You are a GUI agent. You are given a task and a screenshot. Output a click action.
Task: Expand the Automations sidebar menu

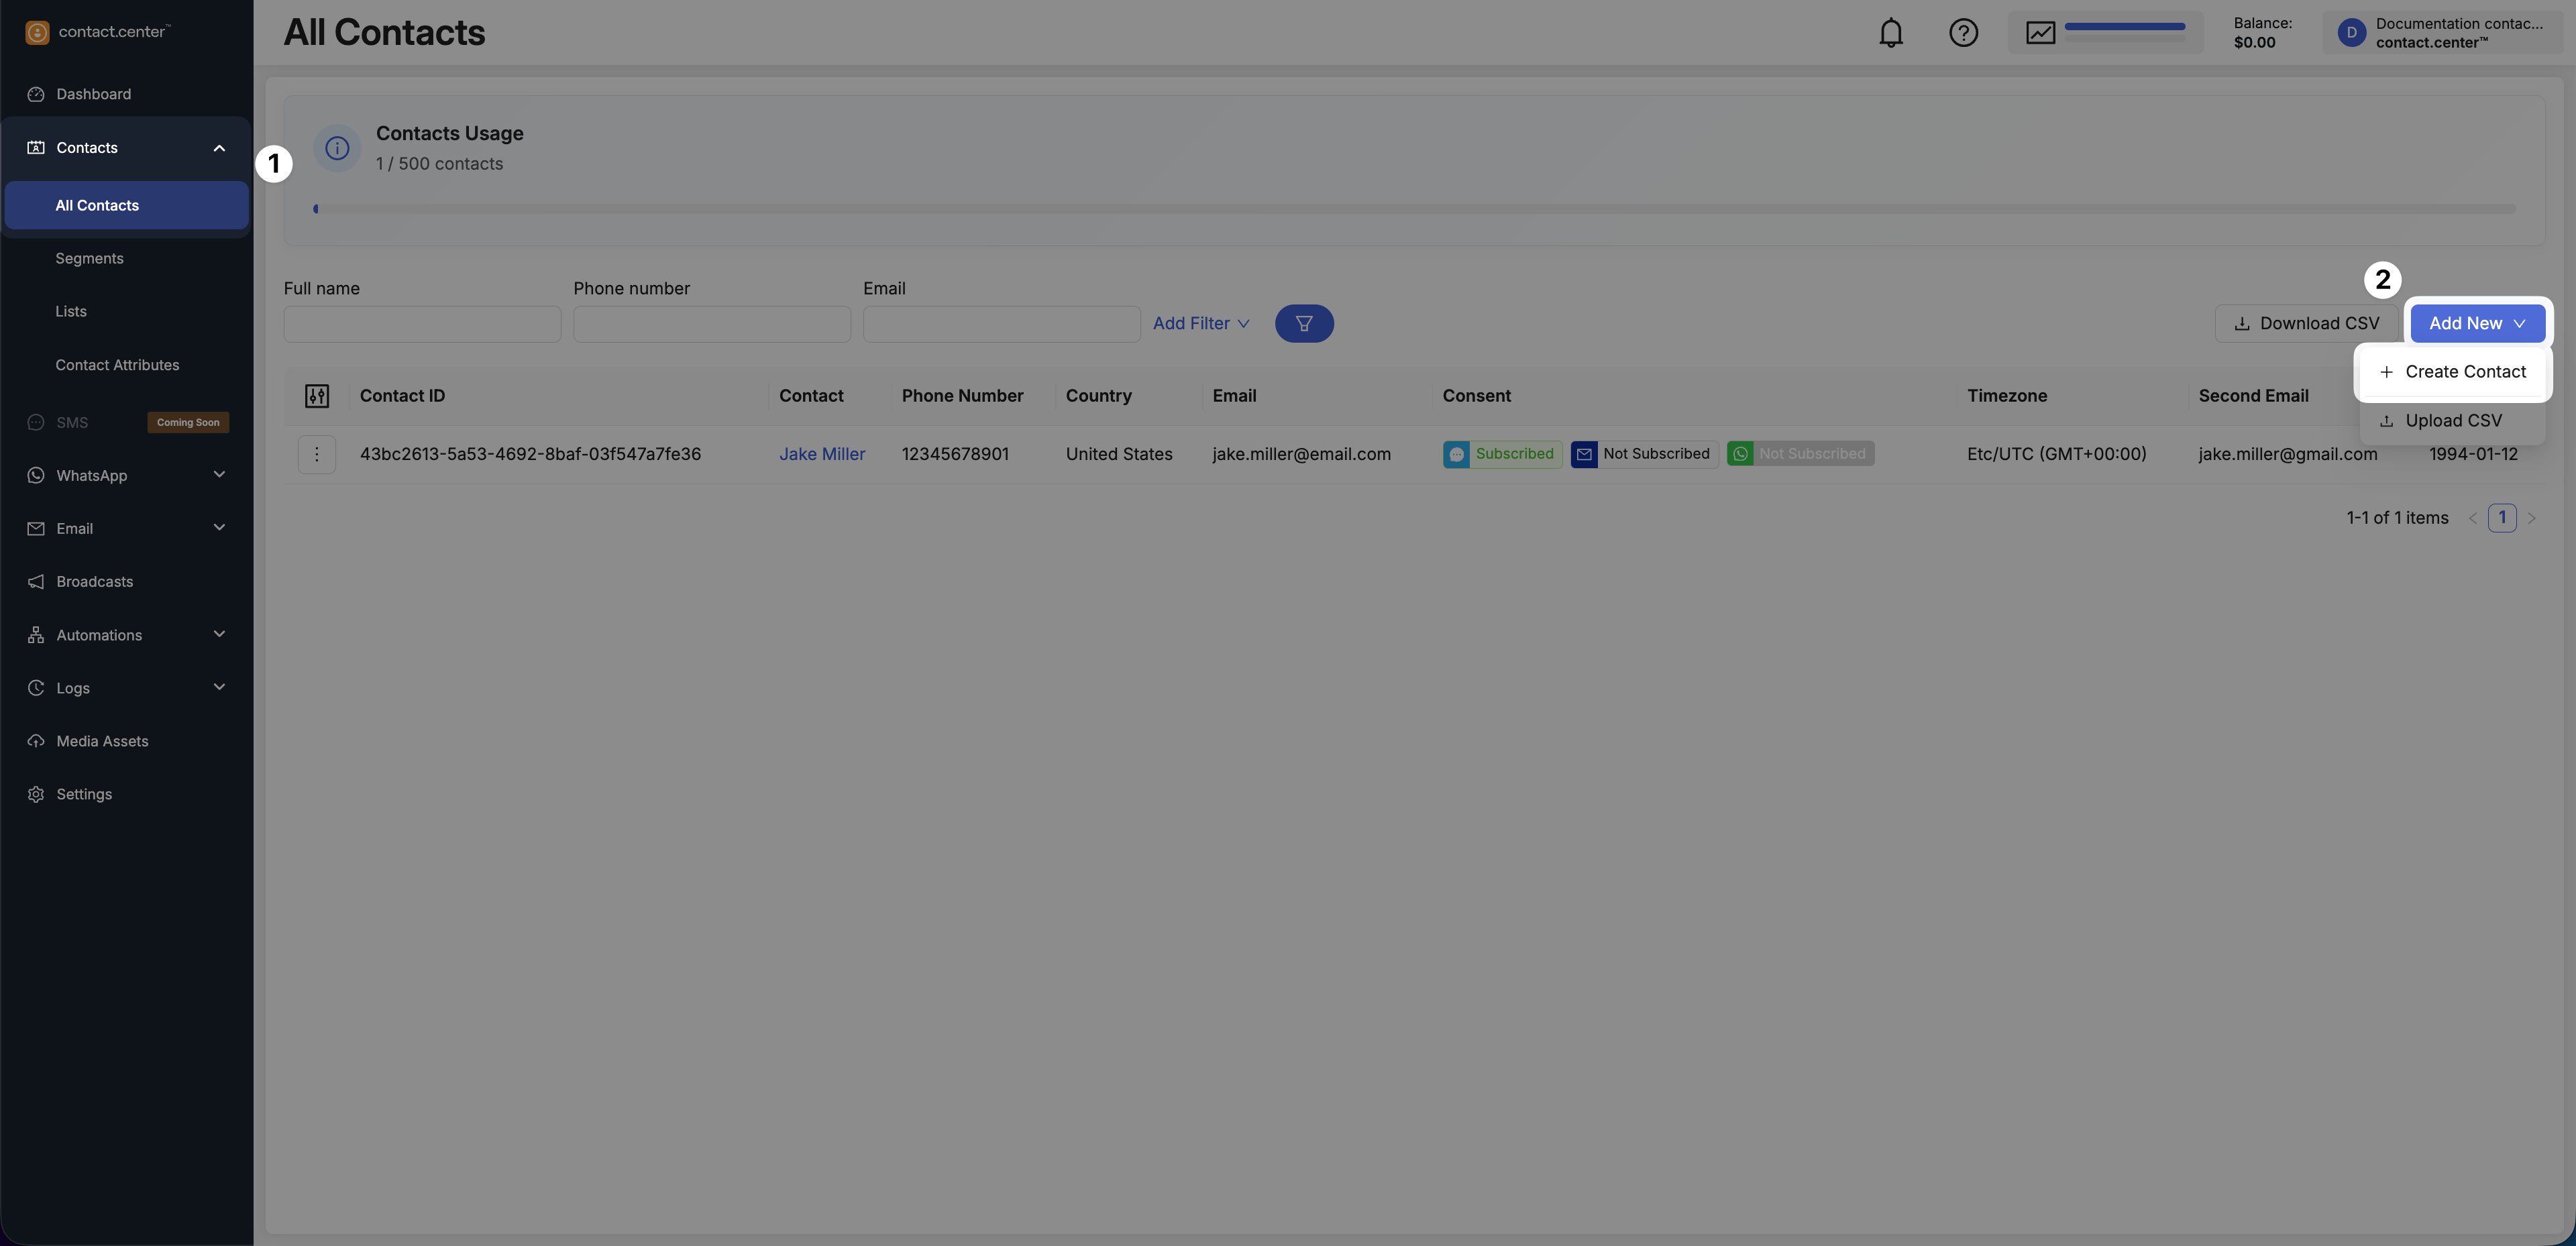[x=219, y=635]
